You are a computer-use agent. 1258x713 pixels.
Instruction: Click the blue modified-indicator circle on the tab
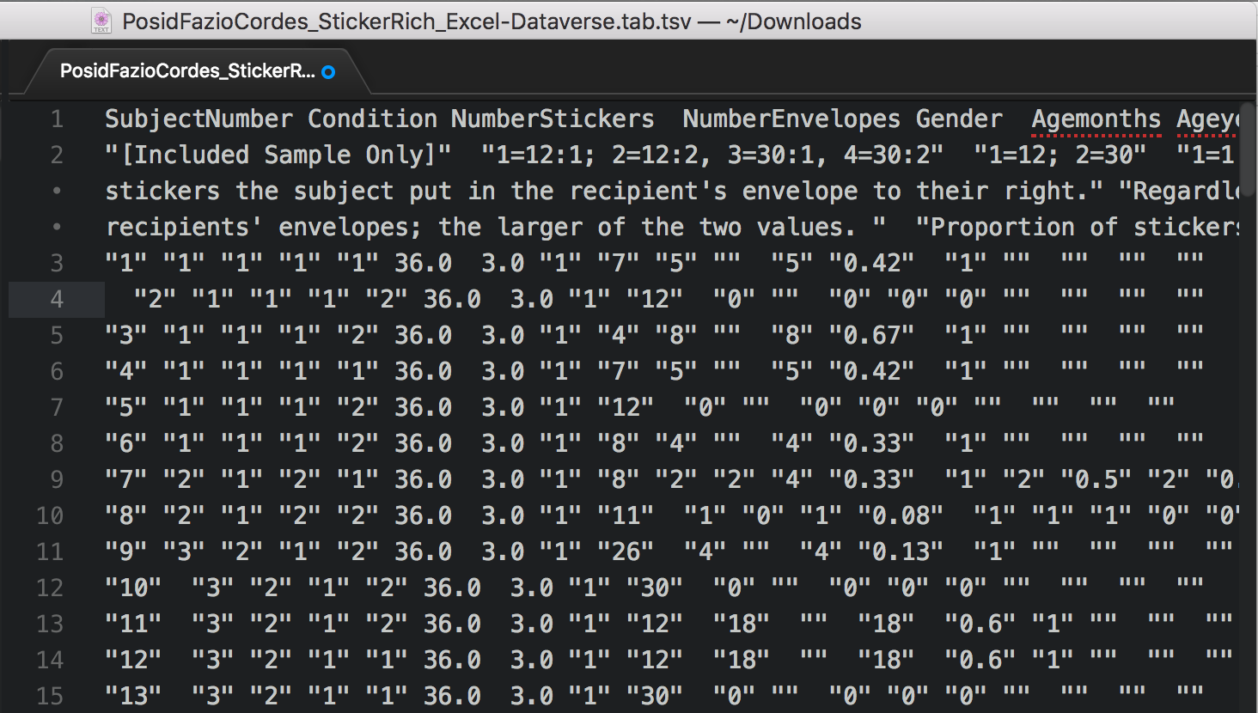(x=328, y=72)
